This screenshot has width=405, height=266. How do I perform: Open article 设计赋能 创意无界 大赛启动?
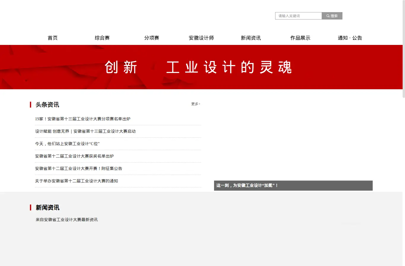(85, 131)
